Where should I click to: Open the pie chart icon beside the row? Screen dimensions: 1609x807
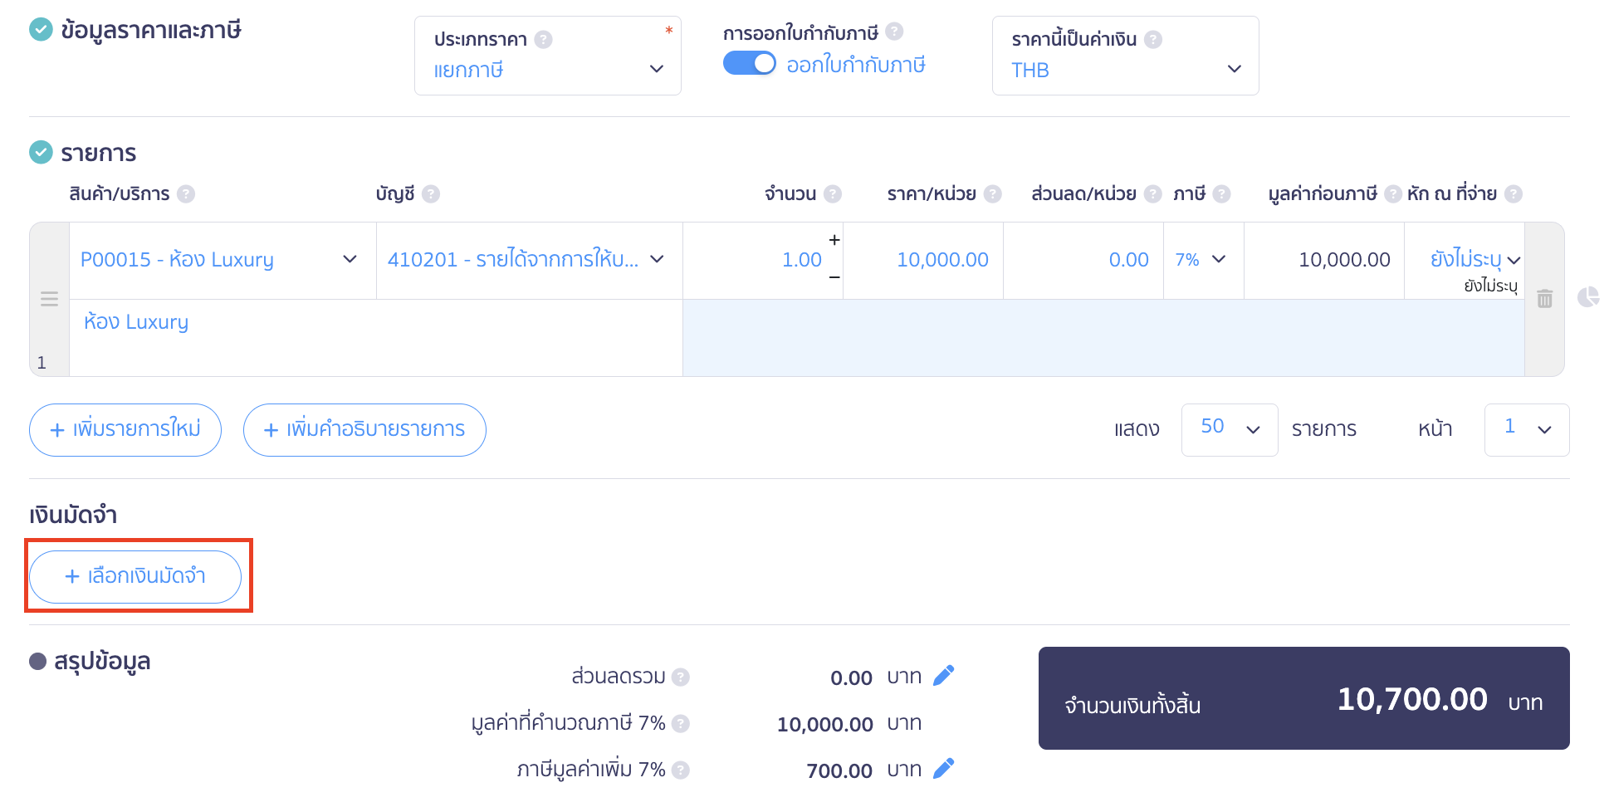point(1590,296)
